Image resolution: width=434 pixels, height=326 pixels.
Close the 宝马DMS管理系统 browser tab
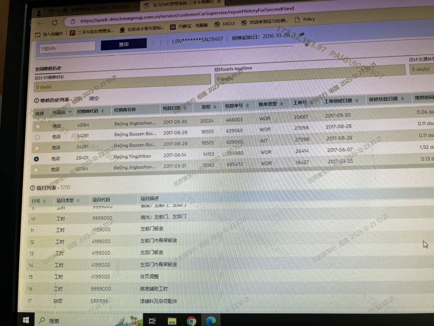click(219, 2)
